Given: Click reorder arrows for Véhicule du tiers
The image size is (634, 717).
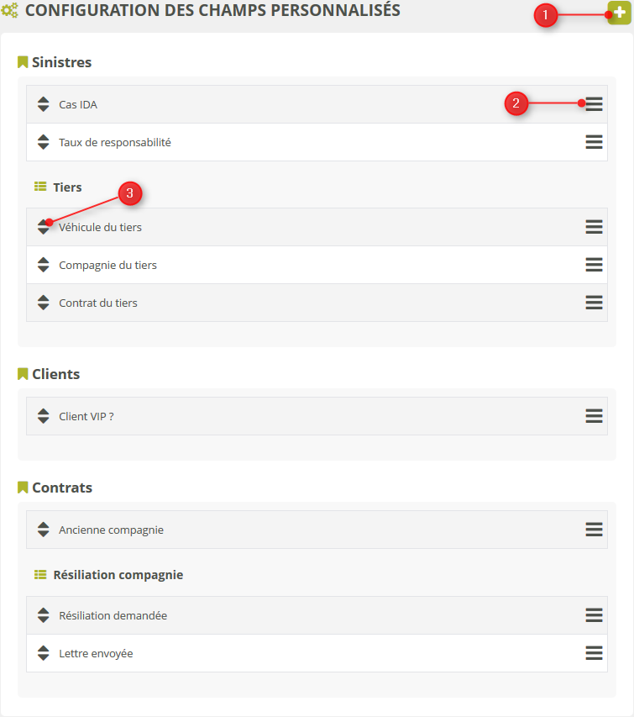Looking at the screenshot, I should point(44,227).
